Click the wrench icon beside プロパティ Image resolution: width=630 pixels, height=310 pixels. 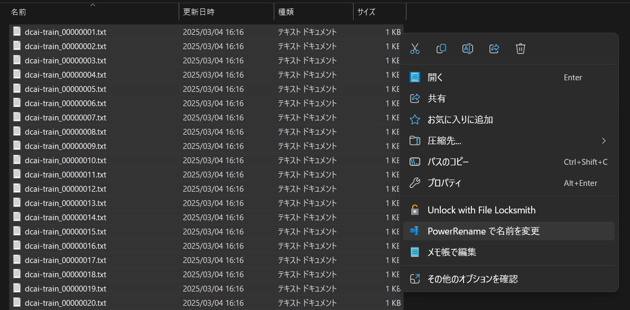[415, 183]
